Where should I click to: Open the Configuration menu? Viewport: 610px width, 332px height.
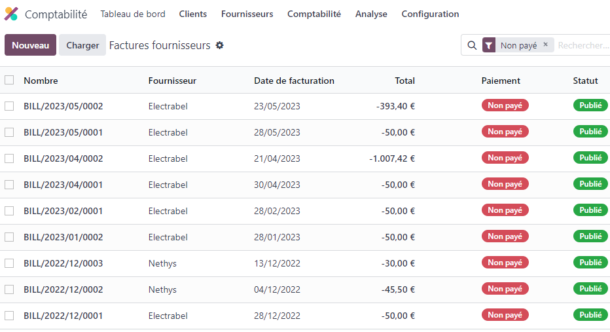[430, 14]
